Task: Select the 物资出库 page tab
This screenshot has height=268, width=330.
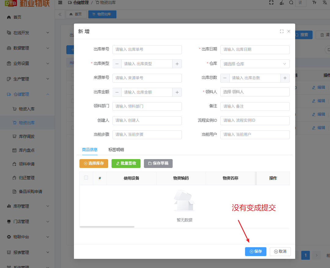Action: 102,14
